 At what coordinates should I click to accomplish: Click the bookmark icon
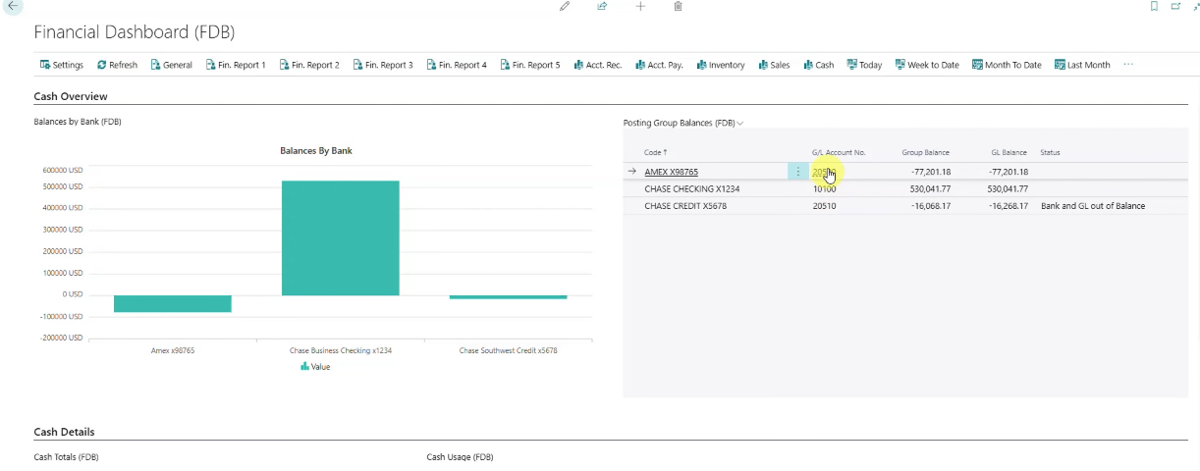coord(1154,7)
